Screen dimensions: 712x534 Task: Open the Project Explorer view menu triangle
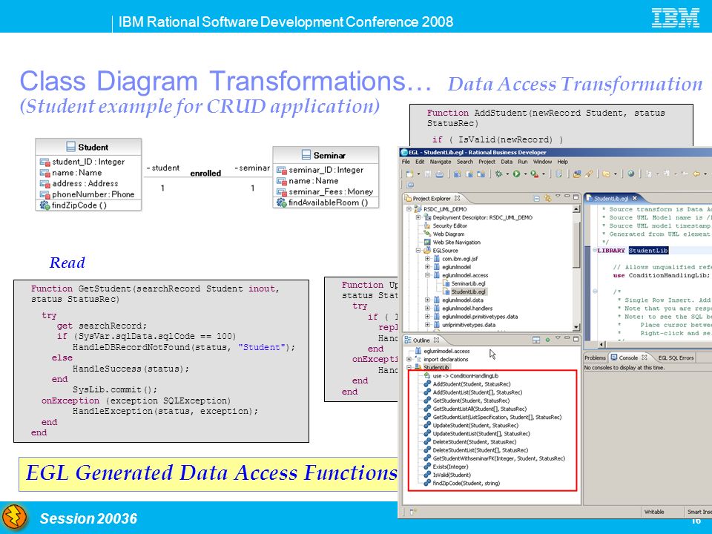[558, 197]
